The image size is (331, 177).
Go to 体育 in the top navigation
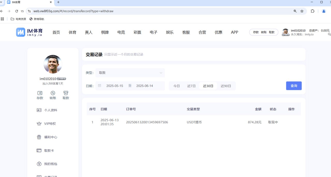(72, 32)
